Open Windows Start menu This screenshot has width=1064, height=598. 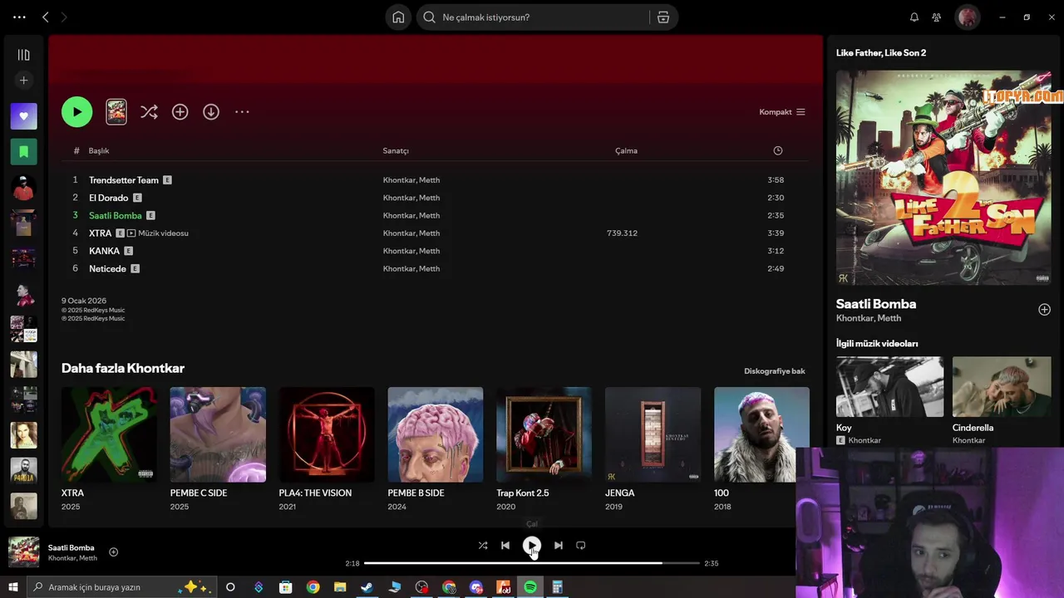[13, 587]
